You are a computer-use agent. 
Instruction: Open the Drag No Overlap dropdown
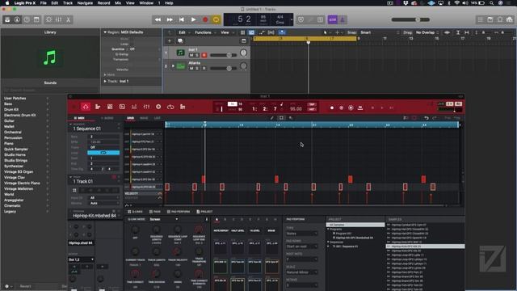click(427, 32)
